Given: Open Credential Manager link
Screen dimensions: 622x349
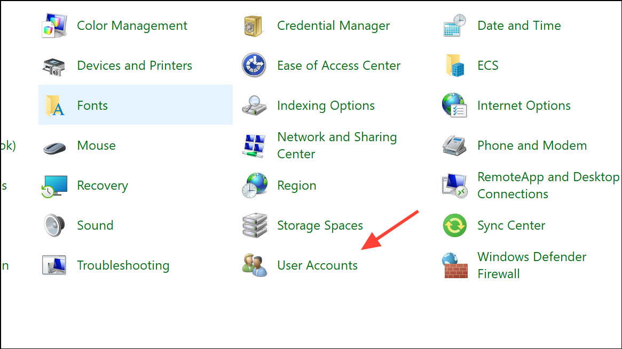Looking at the screenshot, I should point(333,26).
